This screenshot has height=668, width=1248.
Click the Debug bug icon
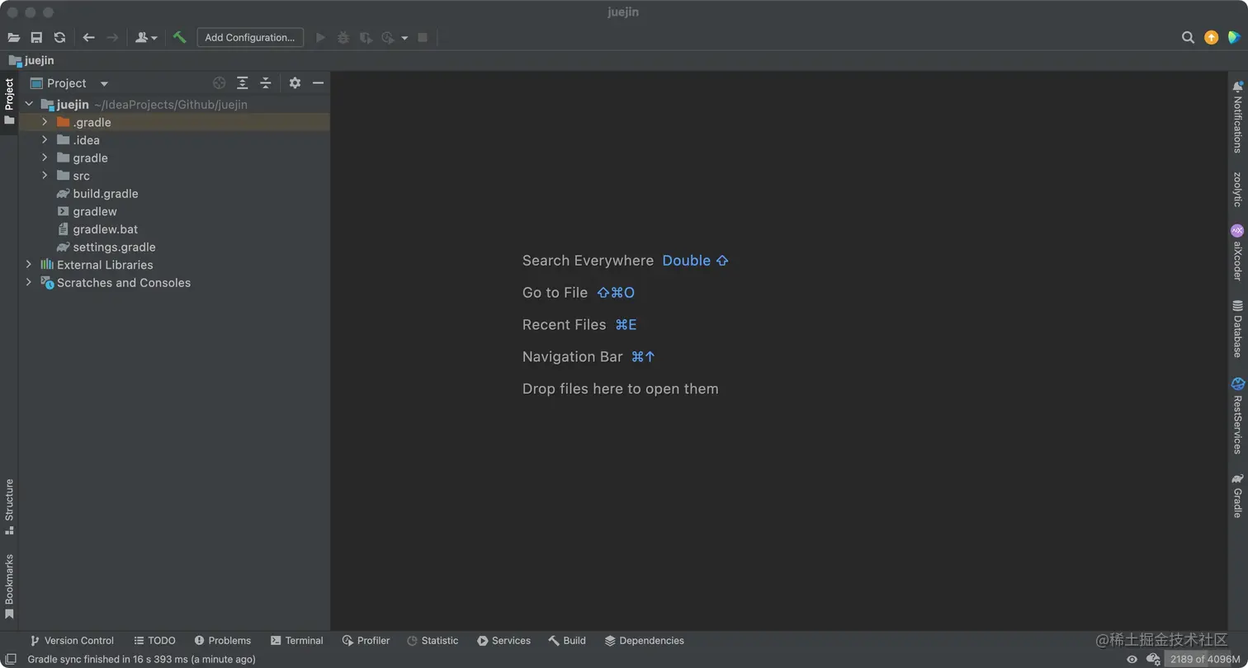(x=343, y=37)
